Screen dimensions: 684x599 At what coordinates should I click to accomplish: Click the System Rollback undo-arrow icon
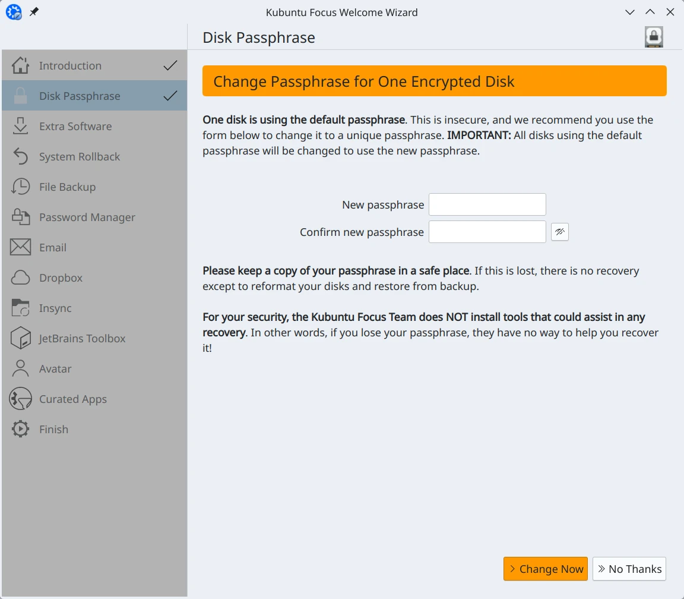20,156
